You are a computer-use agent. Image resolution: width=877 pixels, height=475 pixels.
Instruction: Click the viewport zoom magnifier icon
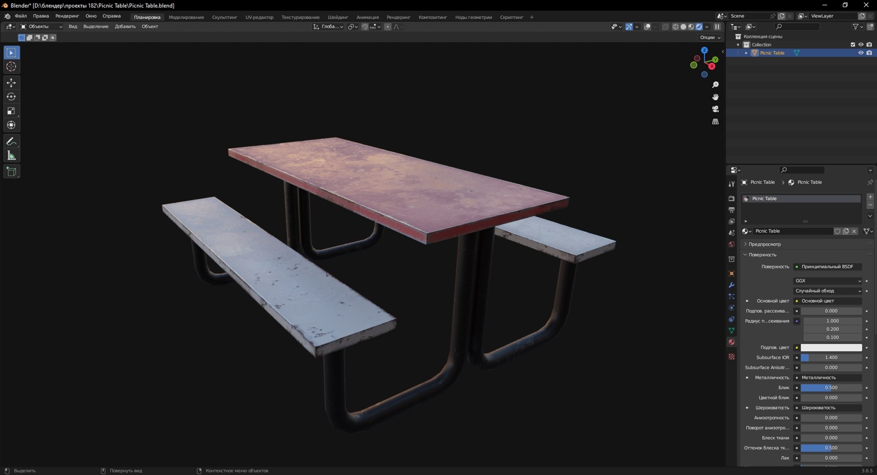715,85
